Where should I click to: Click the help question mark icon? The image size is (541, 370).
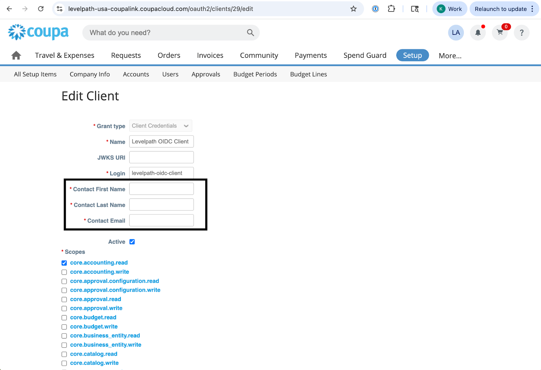(521, 33)
